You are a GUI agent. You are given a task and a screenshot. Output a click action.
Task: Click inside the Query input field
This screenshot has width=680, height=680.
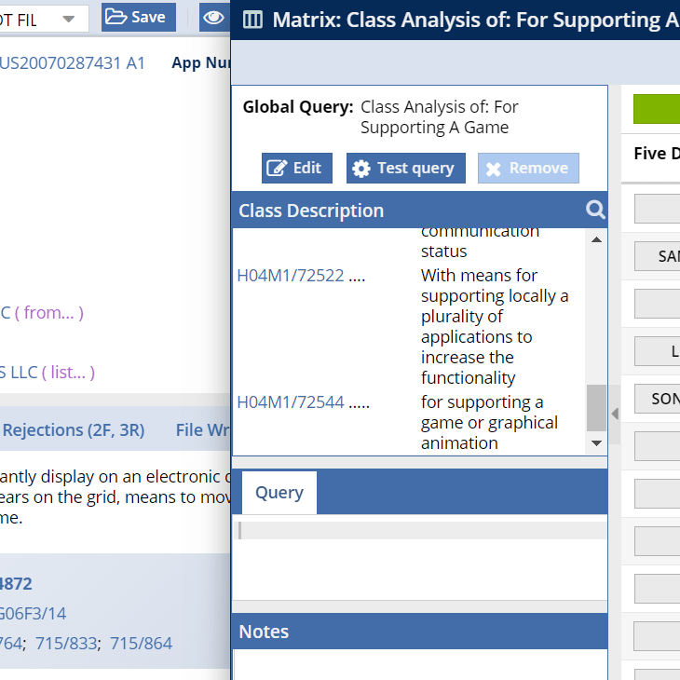419,530
